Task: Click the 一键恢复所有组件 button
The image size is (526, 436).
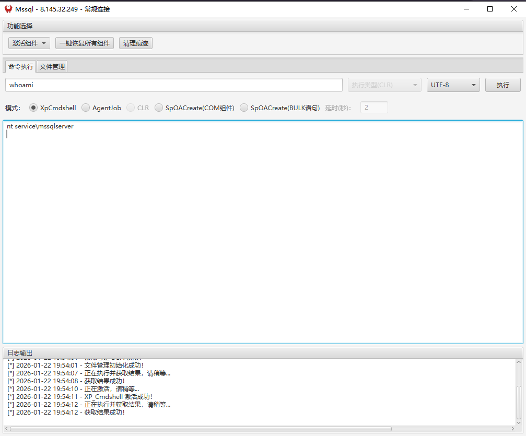Action: (x=85, y=43)
